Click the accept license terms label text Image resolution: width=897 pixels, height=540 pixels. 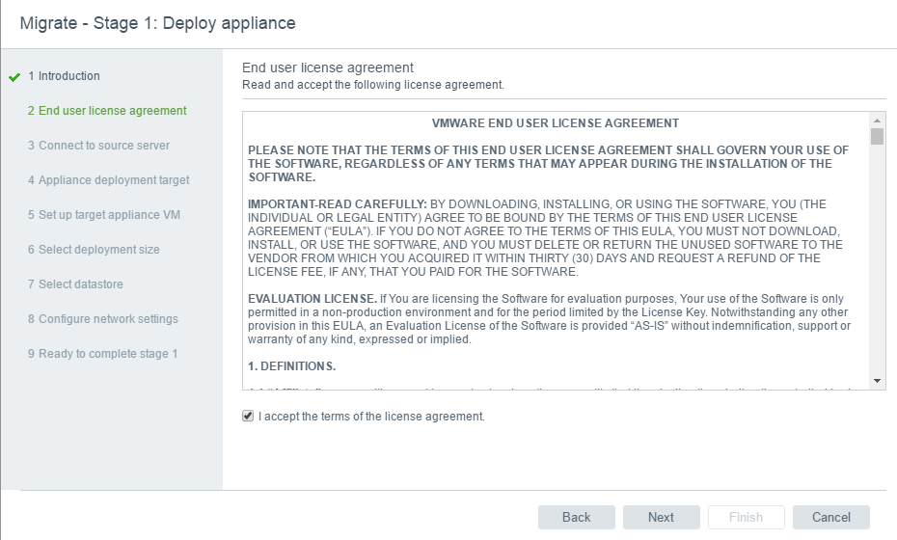point(371,417)
